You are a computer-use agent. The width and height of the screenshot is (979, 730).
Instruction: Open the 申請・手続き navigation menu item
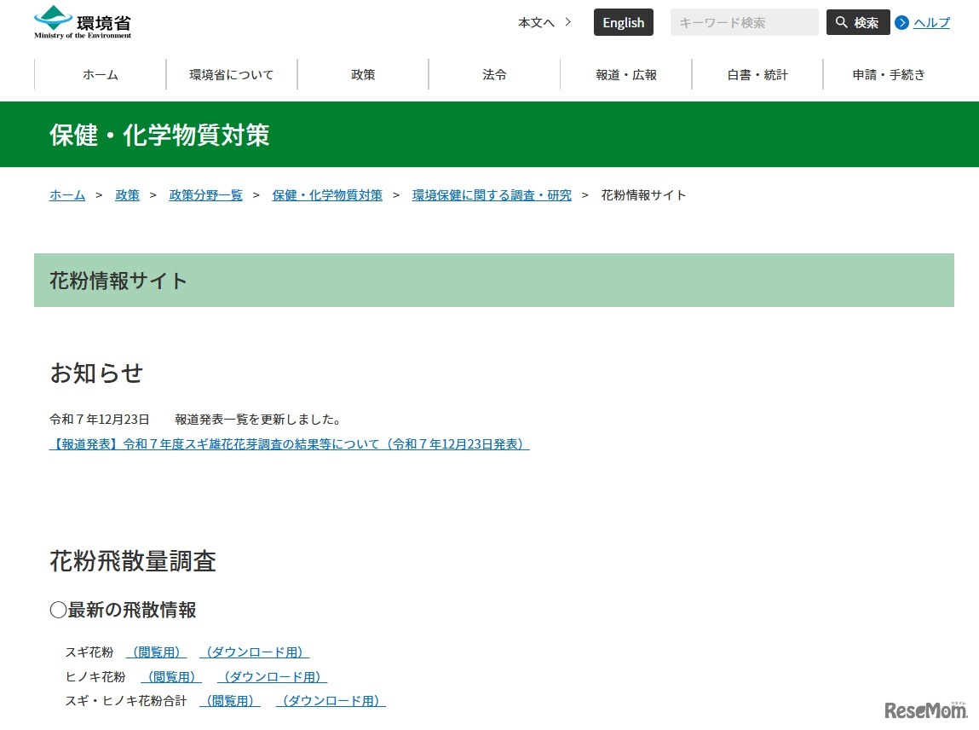[889, 75]
